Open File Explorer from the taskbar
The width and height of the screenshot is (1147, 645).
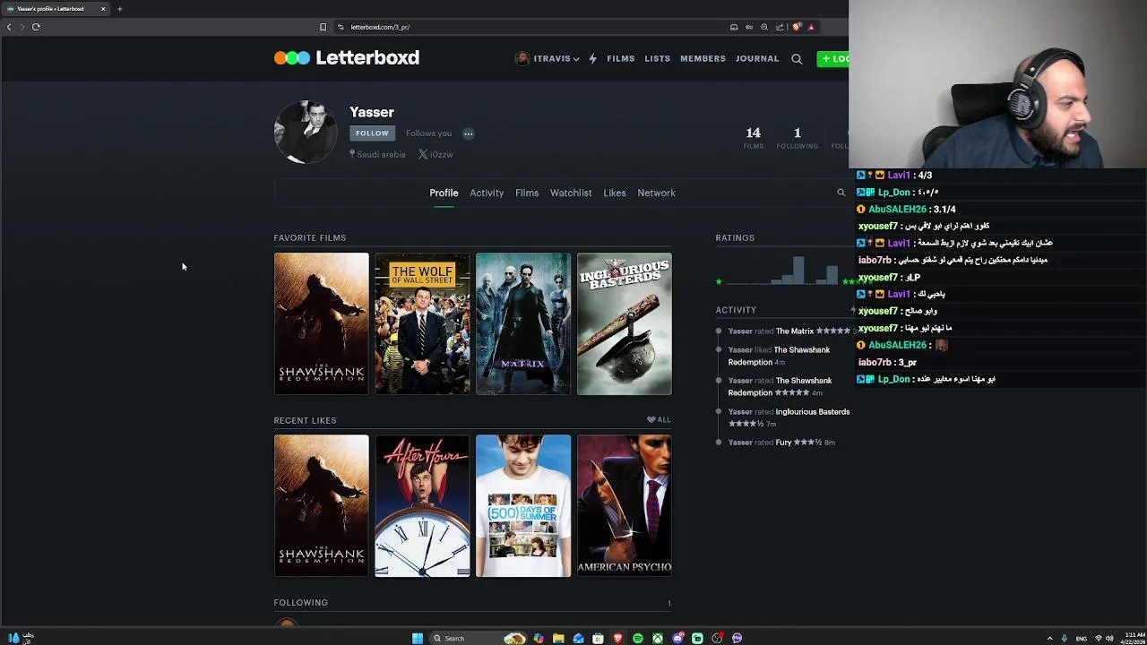coord(558,638)
